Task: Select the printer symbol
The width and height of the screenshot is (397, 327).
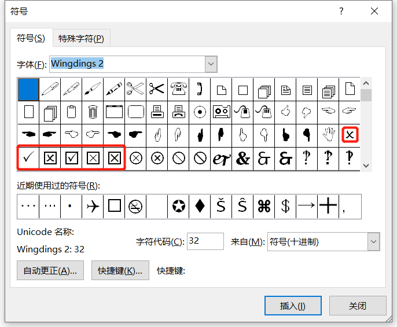Action: [157, 112]
